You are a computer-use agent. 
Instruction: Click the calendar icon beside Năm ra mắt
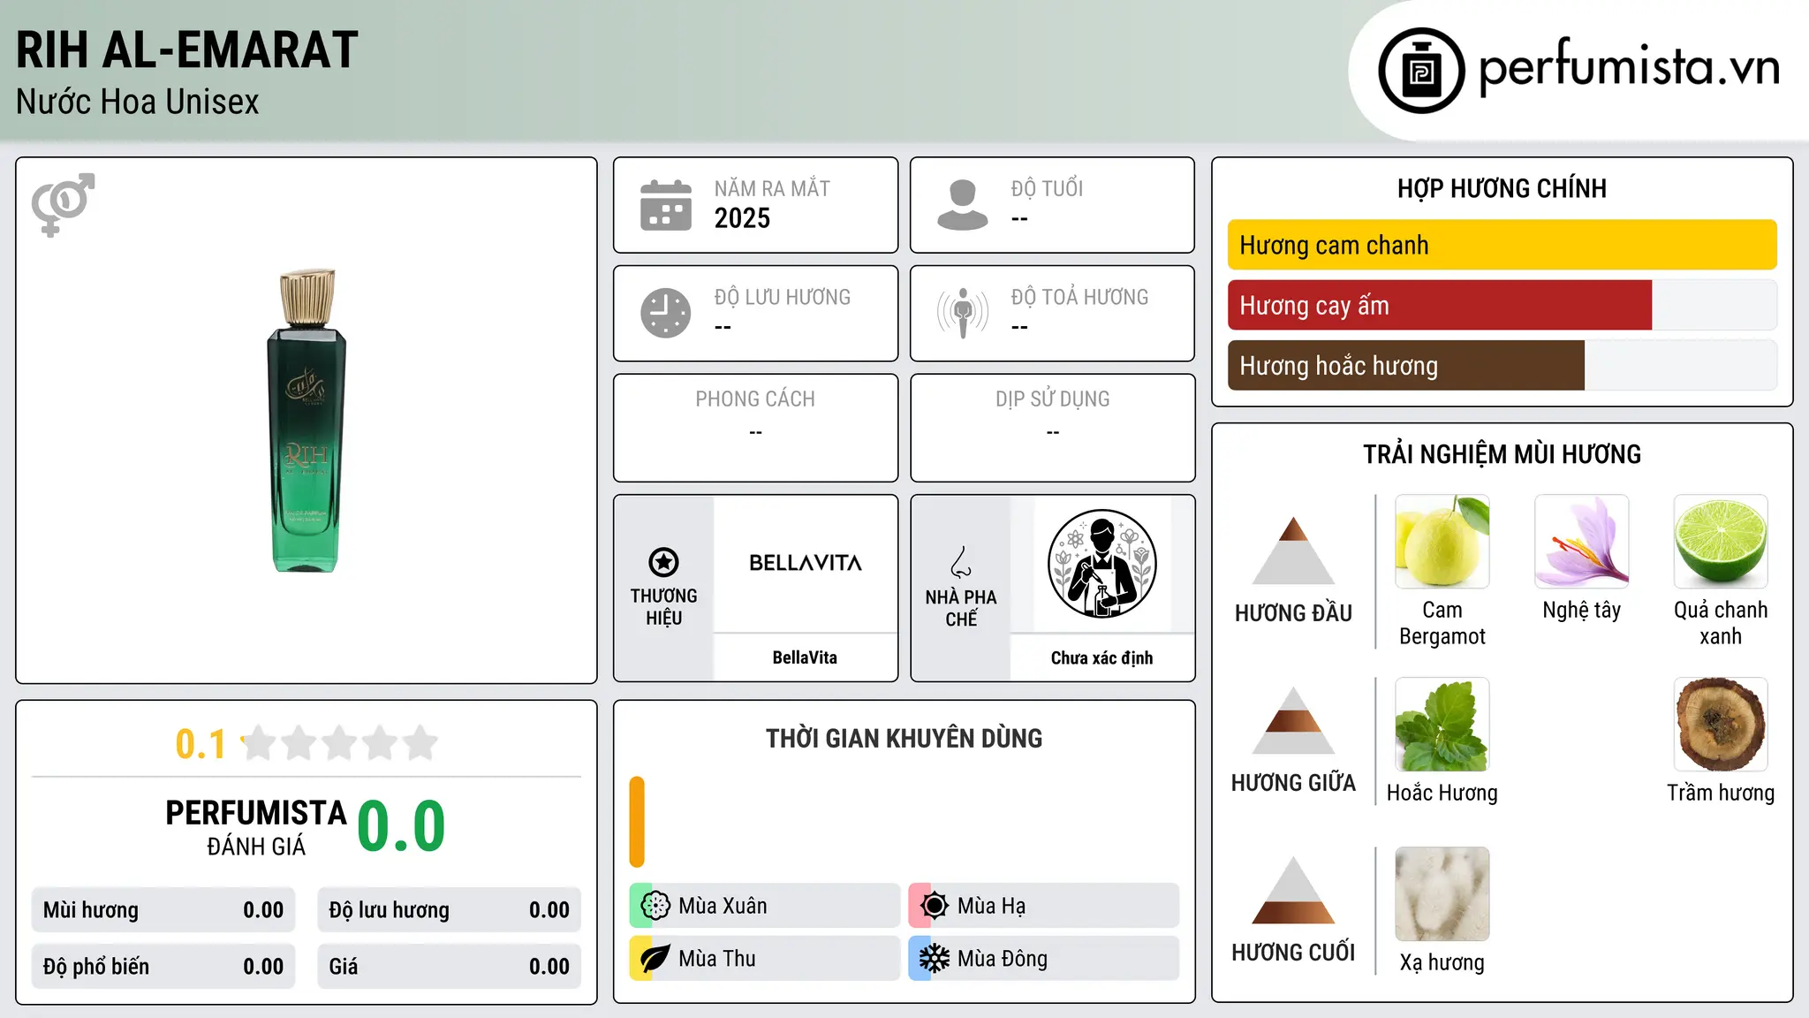666,205
